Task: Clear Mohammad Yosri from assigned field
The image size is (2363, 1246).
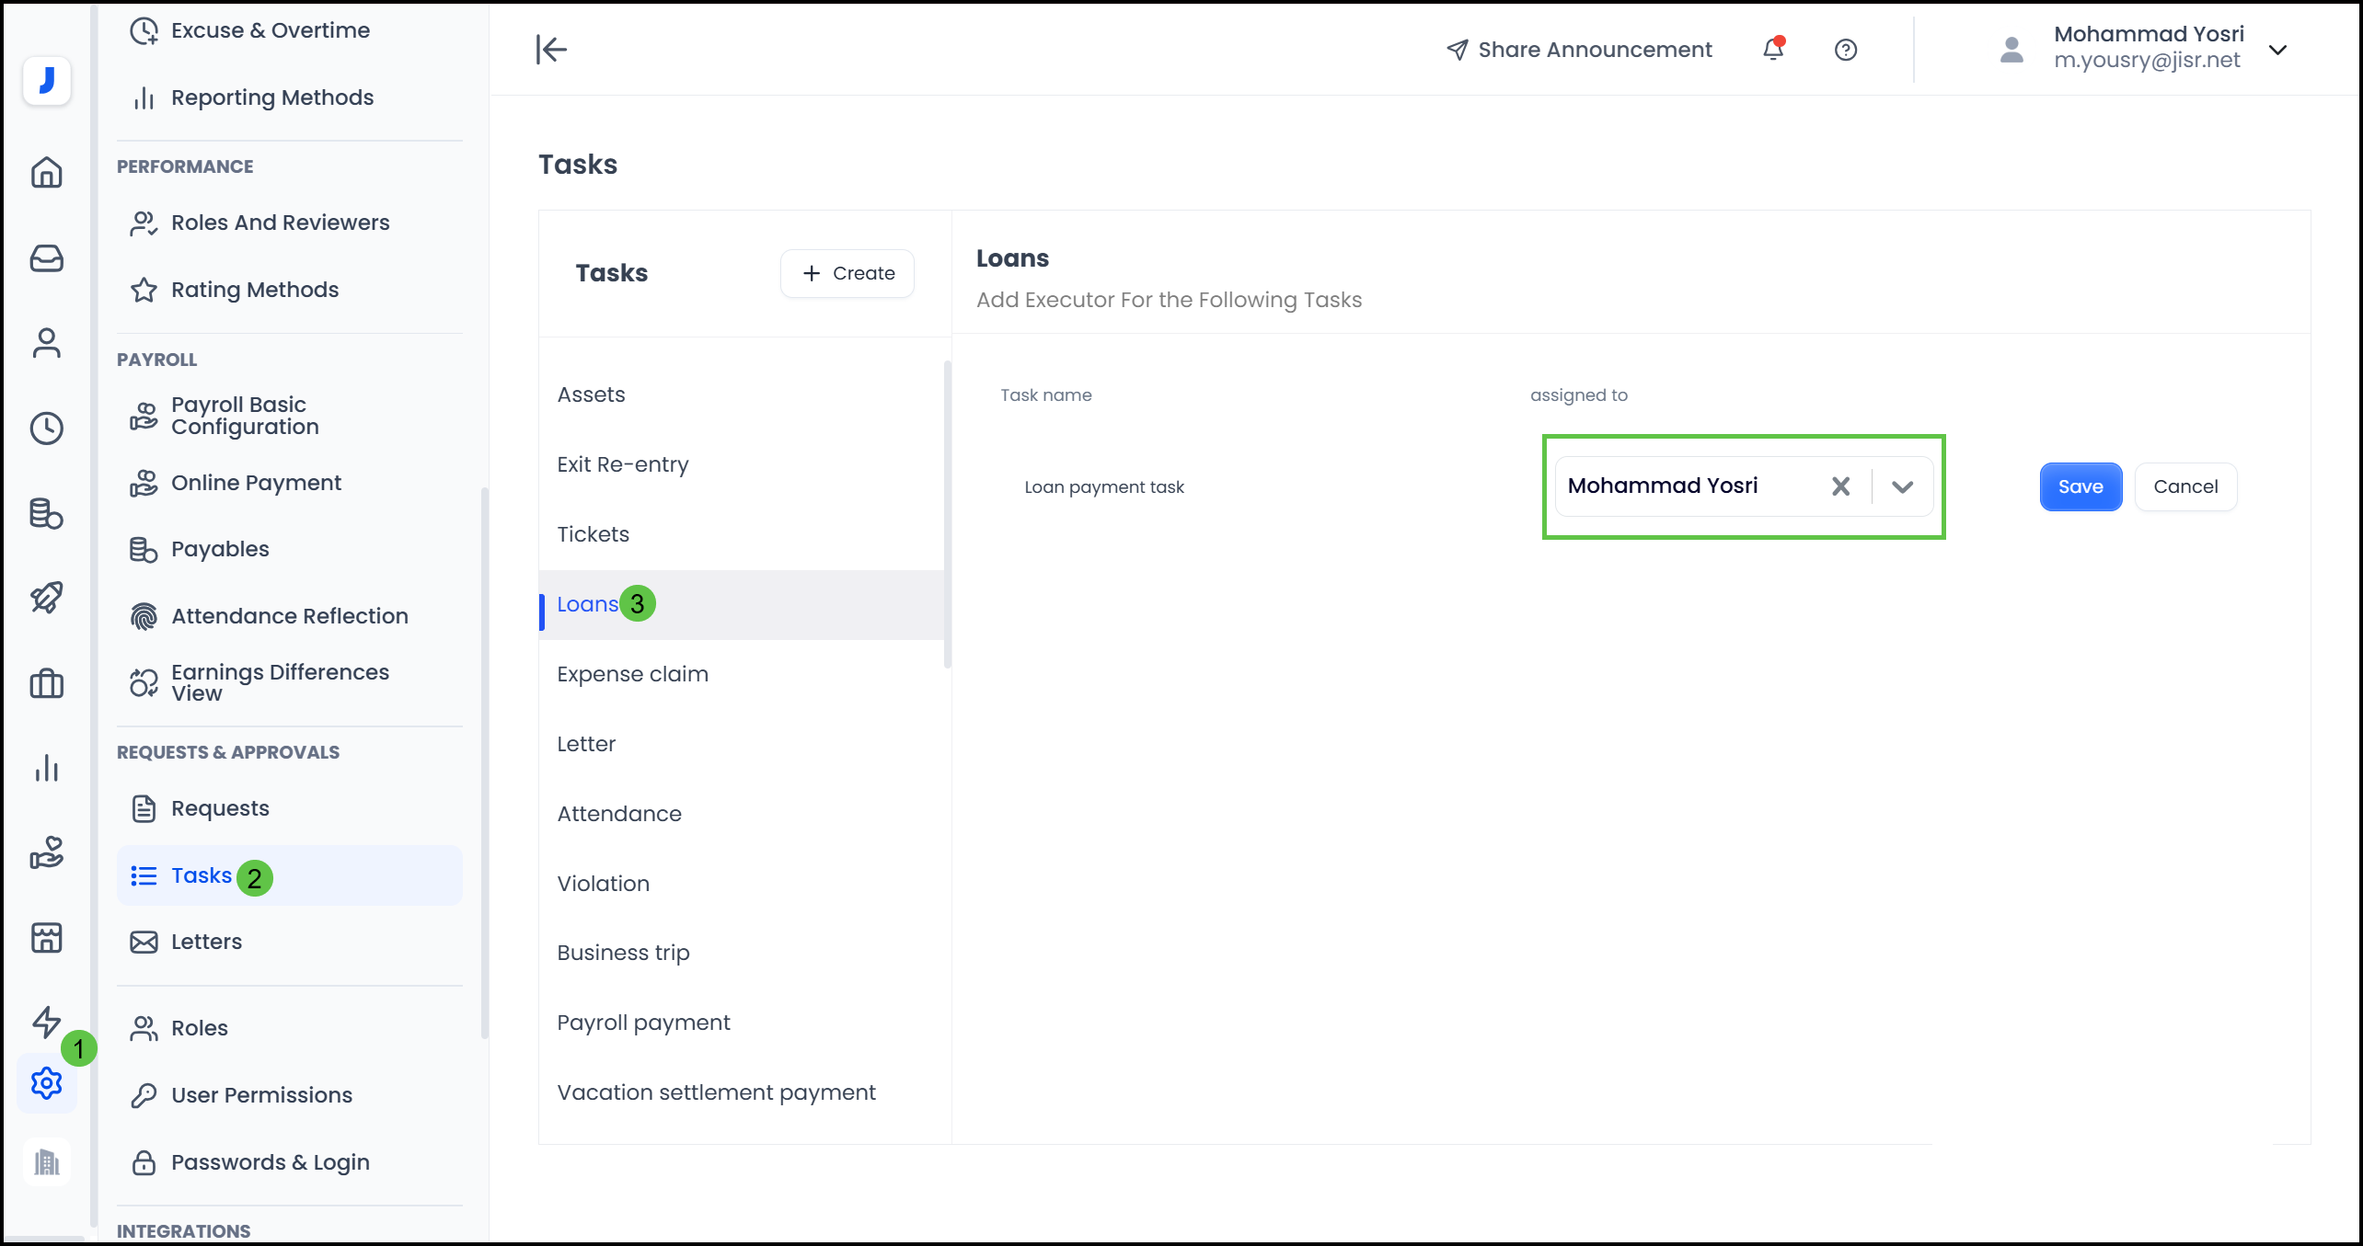Action: click(x=1840, y=486)
